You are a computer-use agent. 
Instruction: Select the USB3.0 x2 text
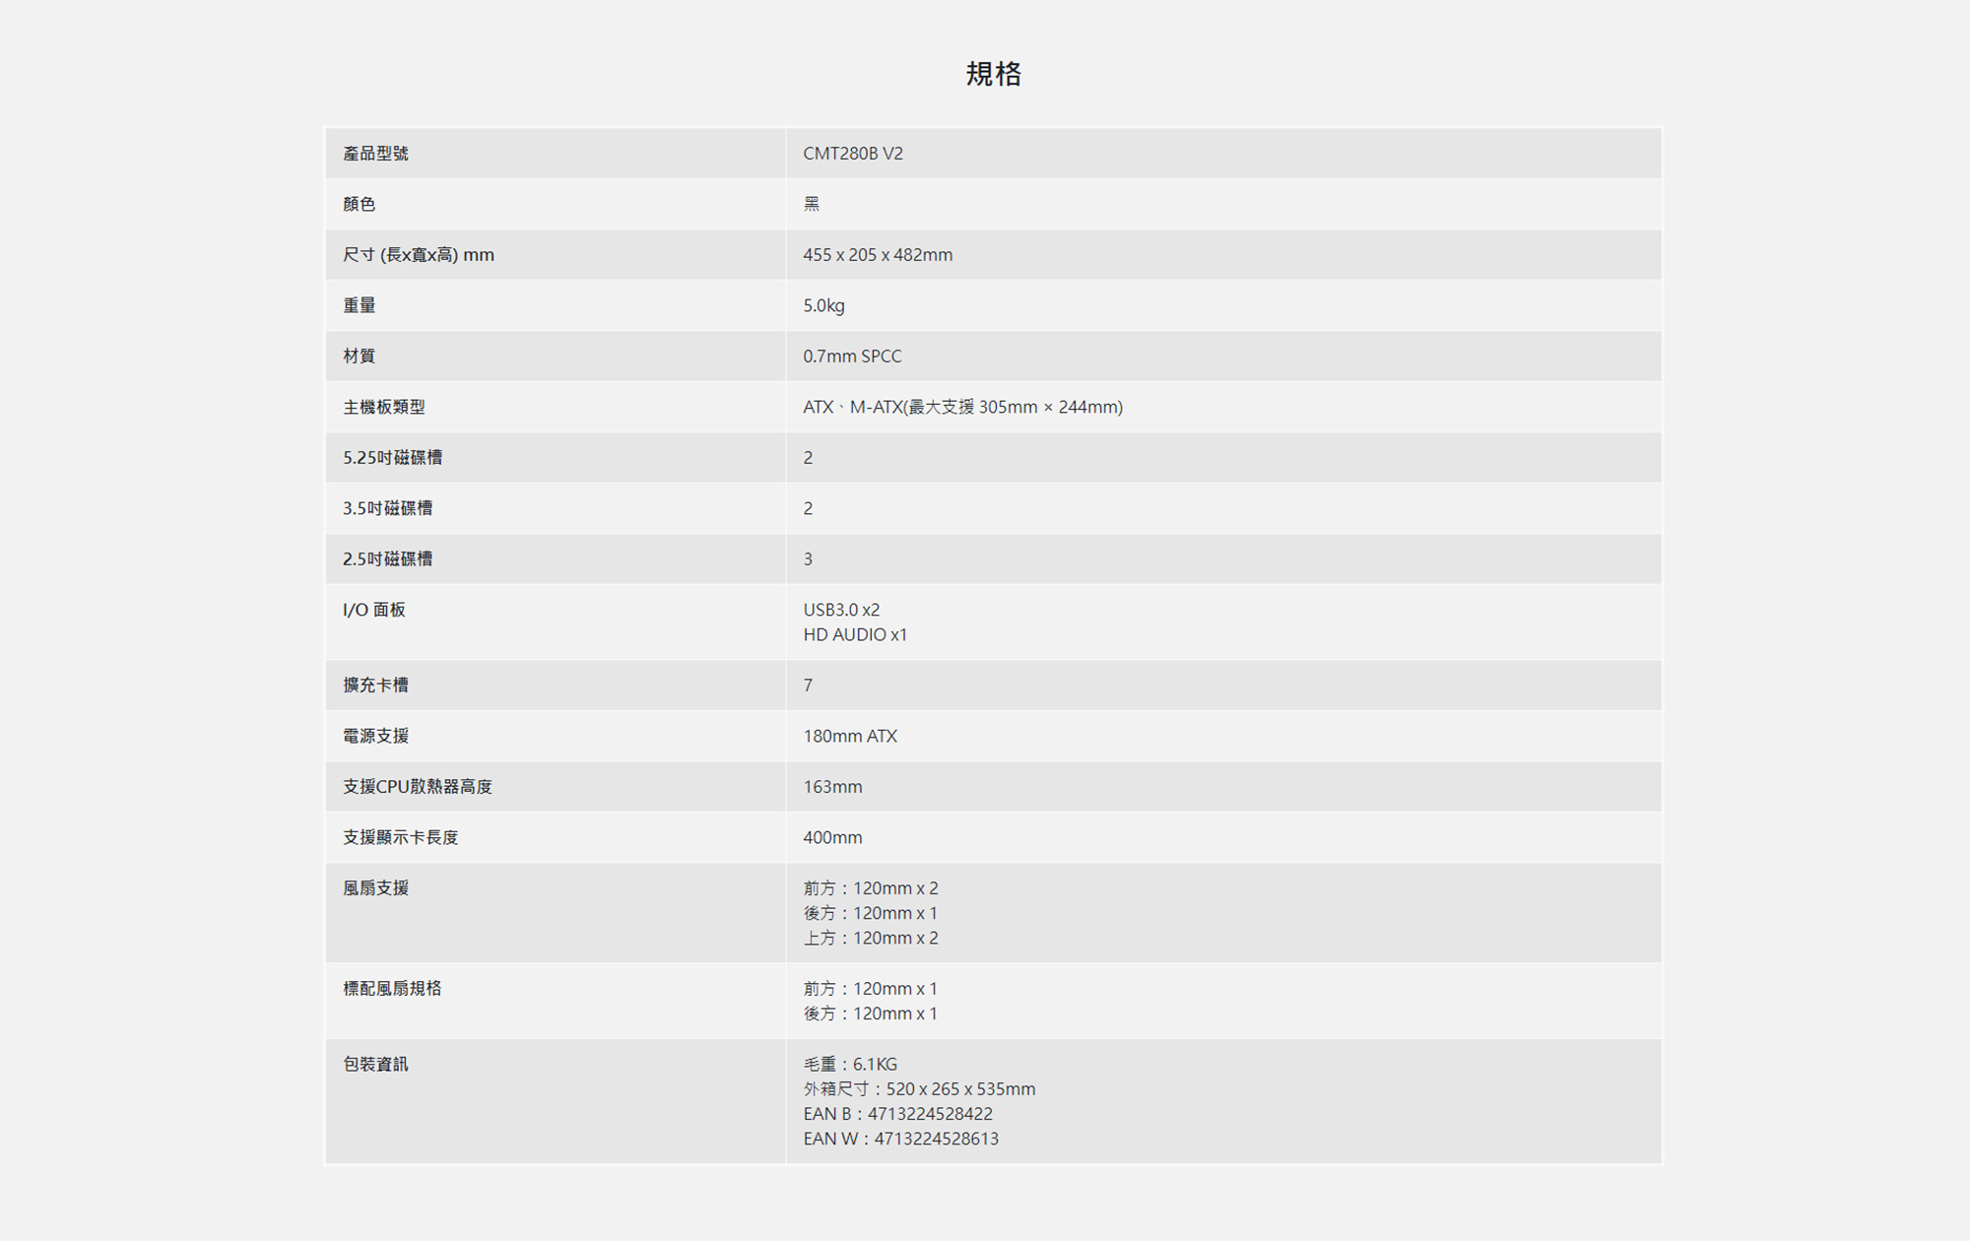[841, 610]
